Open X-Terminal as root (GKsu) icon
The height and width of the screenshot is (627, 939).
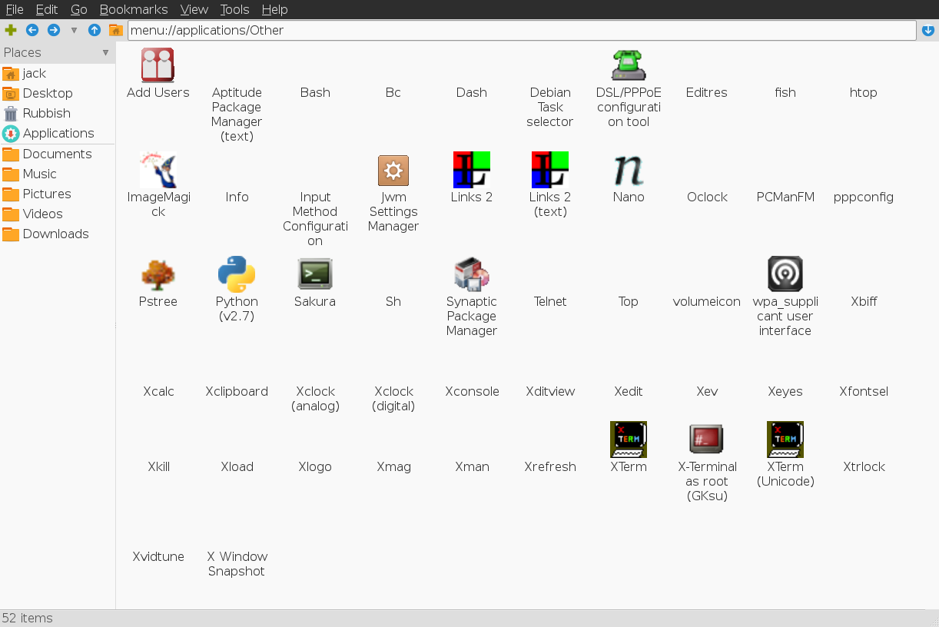coord(706,440)
